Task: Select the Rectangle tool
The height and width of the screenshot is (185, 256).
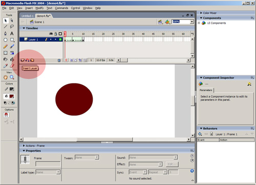Action: click(12, 40)
